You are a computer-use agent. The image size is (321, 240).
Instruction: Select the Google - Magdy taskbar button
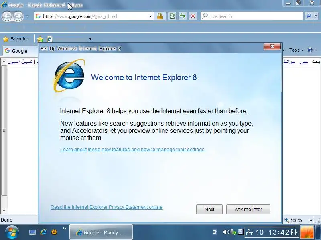click(101, 232)
